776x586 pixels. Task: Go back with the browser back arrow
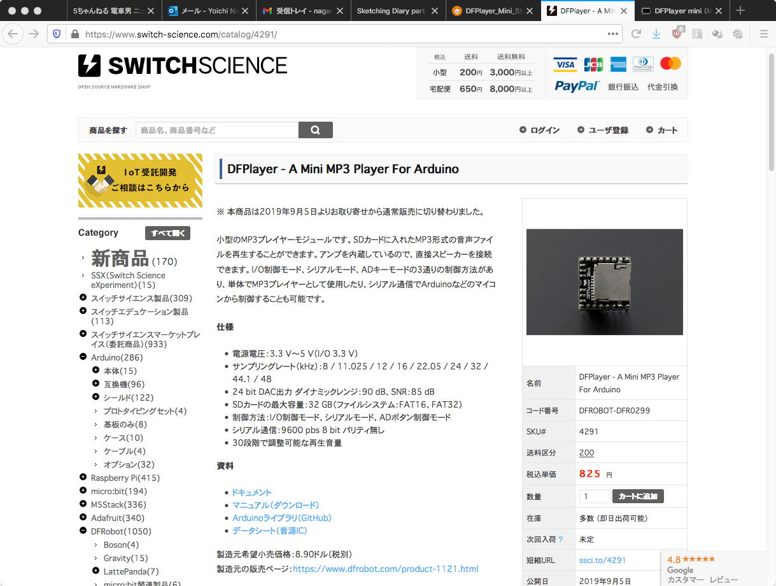tap(13, 34)
